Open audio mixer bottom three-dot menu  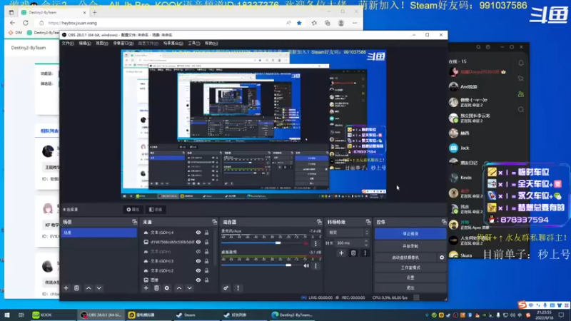tap(238, 288)
